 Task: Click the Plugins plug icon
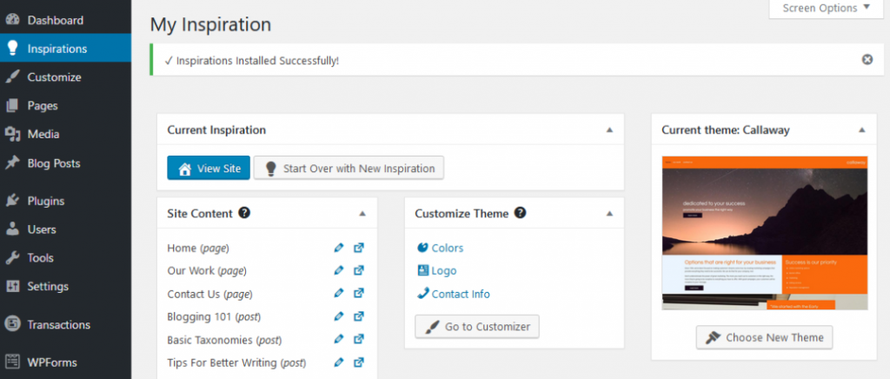[x=12, y=200]
